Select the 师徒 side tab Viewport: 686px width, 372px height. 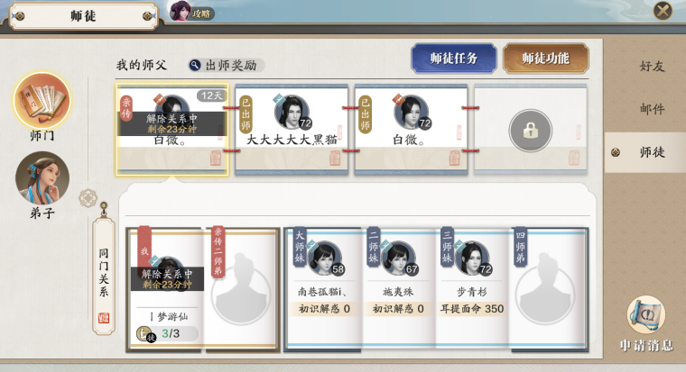645,152
